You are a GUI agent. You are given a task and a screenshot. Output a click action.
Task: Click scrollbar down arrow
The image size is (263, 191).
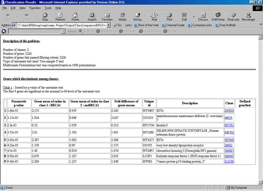click(x=260, y=182)
